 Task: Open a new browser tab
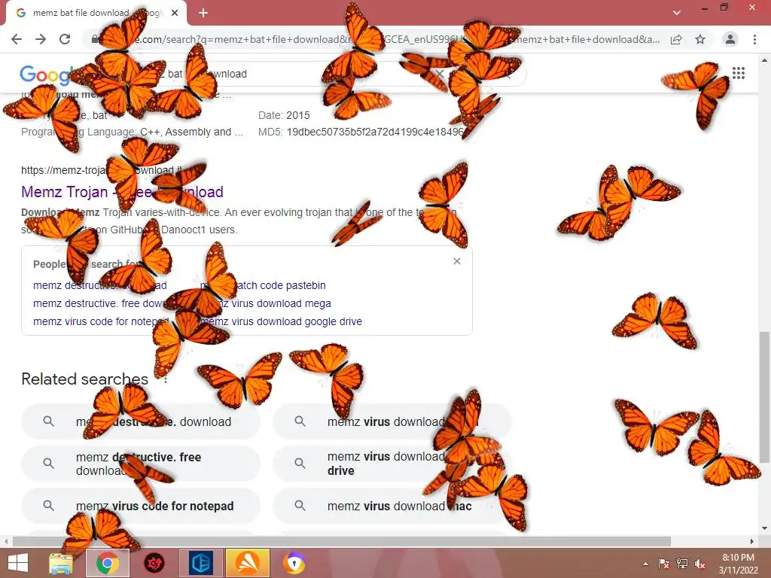[x=203, y=14]
